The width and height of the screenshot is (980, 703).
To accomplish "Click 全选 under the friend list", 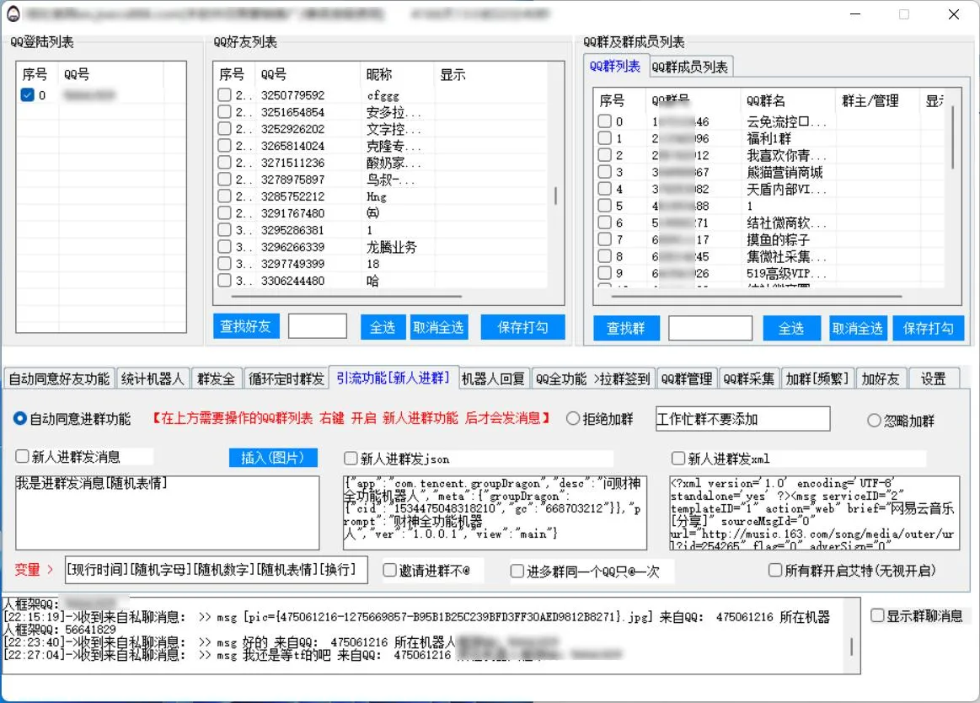I will pyautogui.click(x=383, y=327).
